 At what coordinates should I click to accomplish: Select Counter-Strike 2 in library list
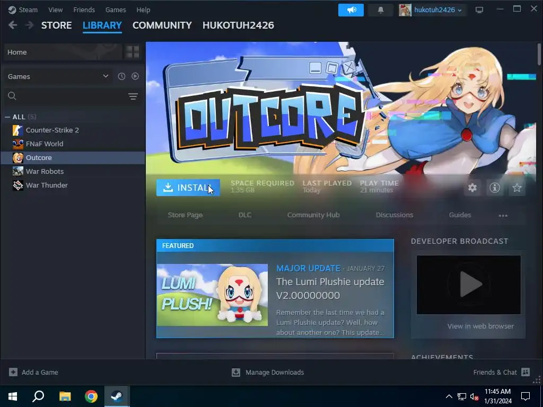coord(73,130)
